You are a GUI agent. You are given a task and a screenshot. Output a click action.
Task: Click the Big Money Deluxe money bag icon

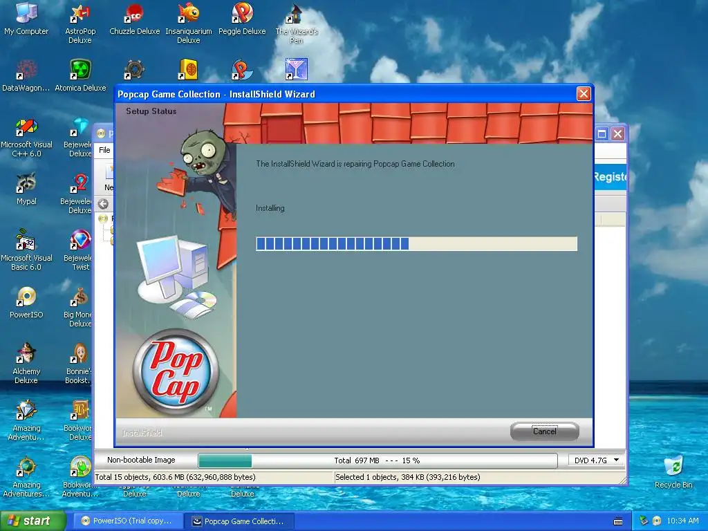coord(79,308)
